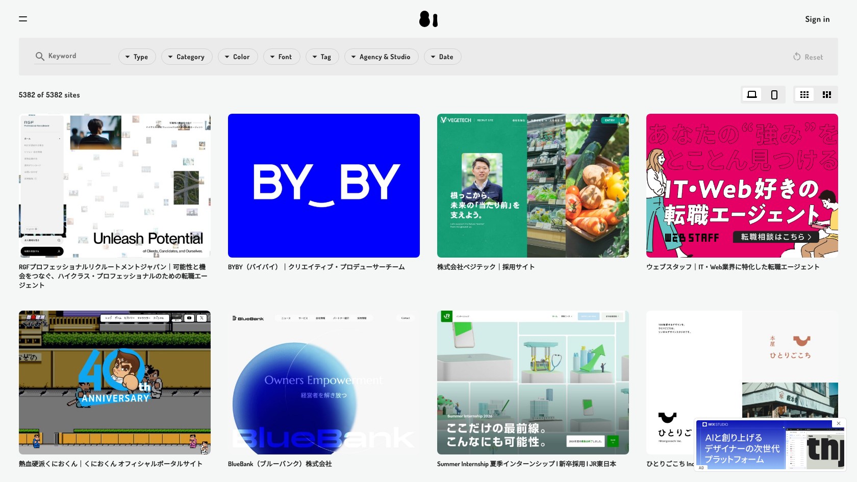Screen dimensions: 857x482
Task: Open the 株式会社ベジテック title link
Action: 486,267
